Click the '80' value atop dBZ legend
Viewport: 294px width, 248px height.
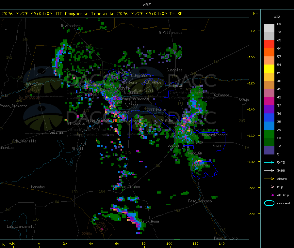coord(279,24)
